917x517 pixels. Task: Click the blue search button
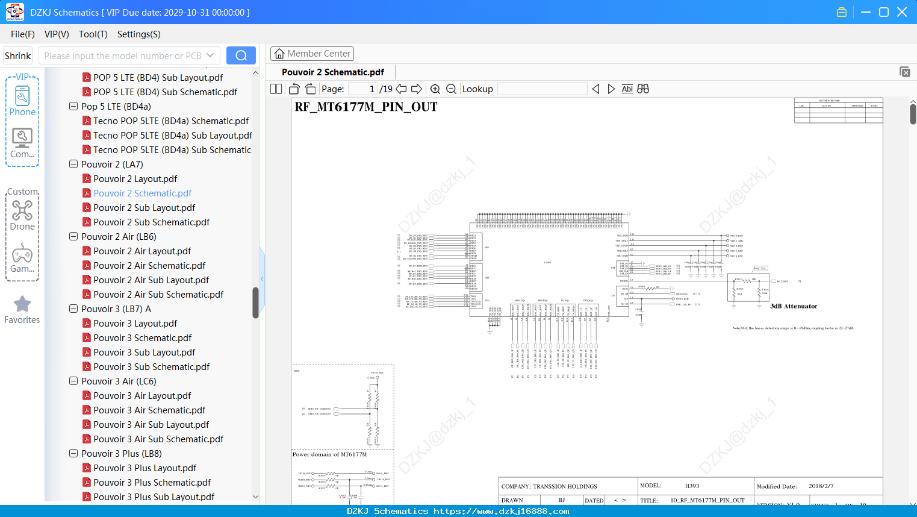click(x=241, y=55)
